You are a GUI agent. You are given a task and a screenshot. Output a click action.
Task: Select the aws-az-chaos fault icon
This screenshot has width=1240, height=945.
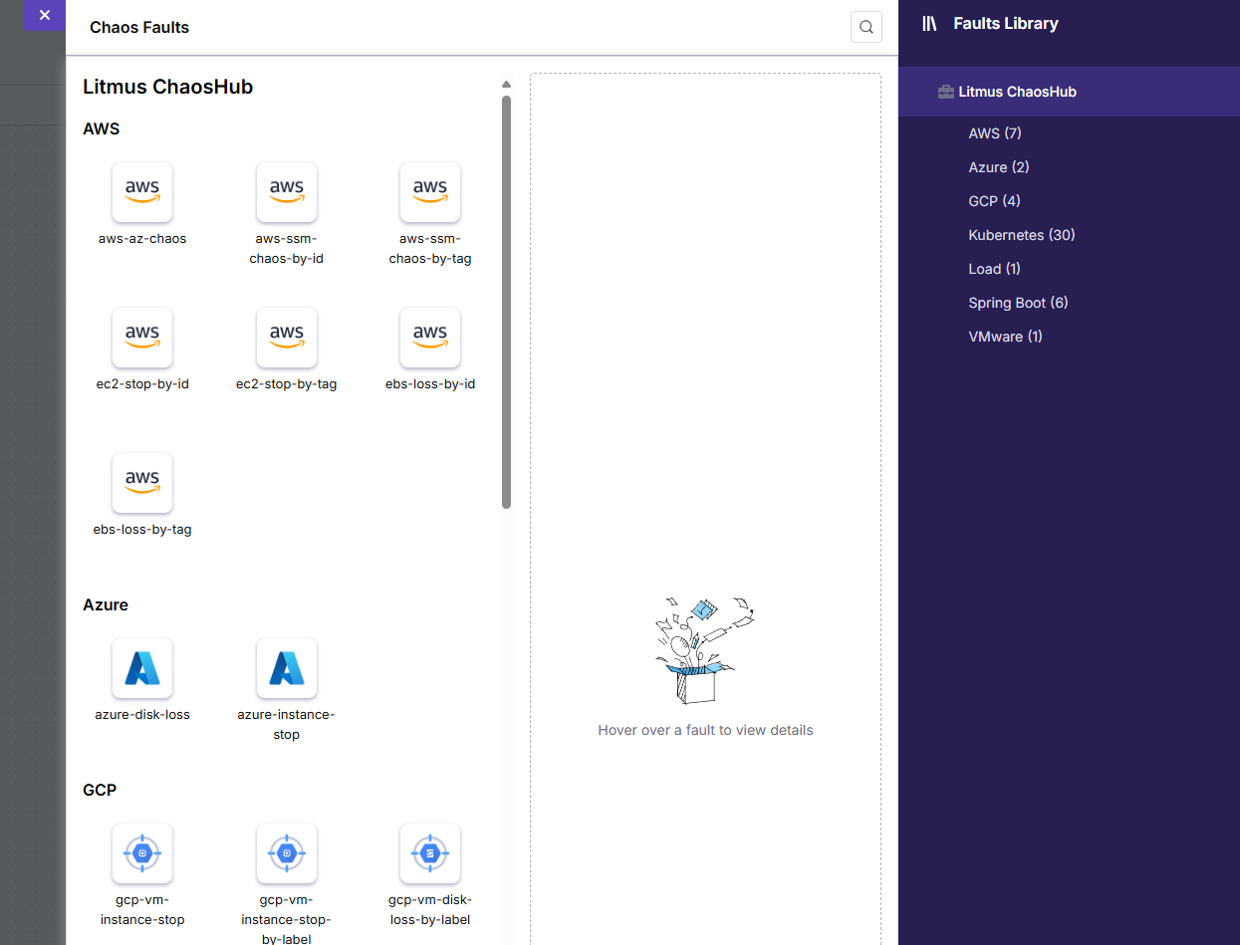(x=142, y=192)
